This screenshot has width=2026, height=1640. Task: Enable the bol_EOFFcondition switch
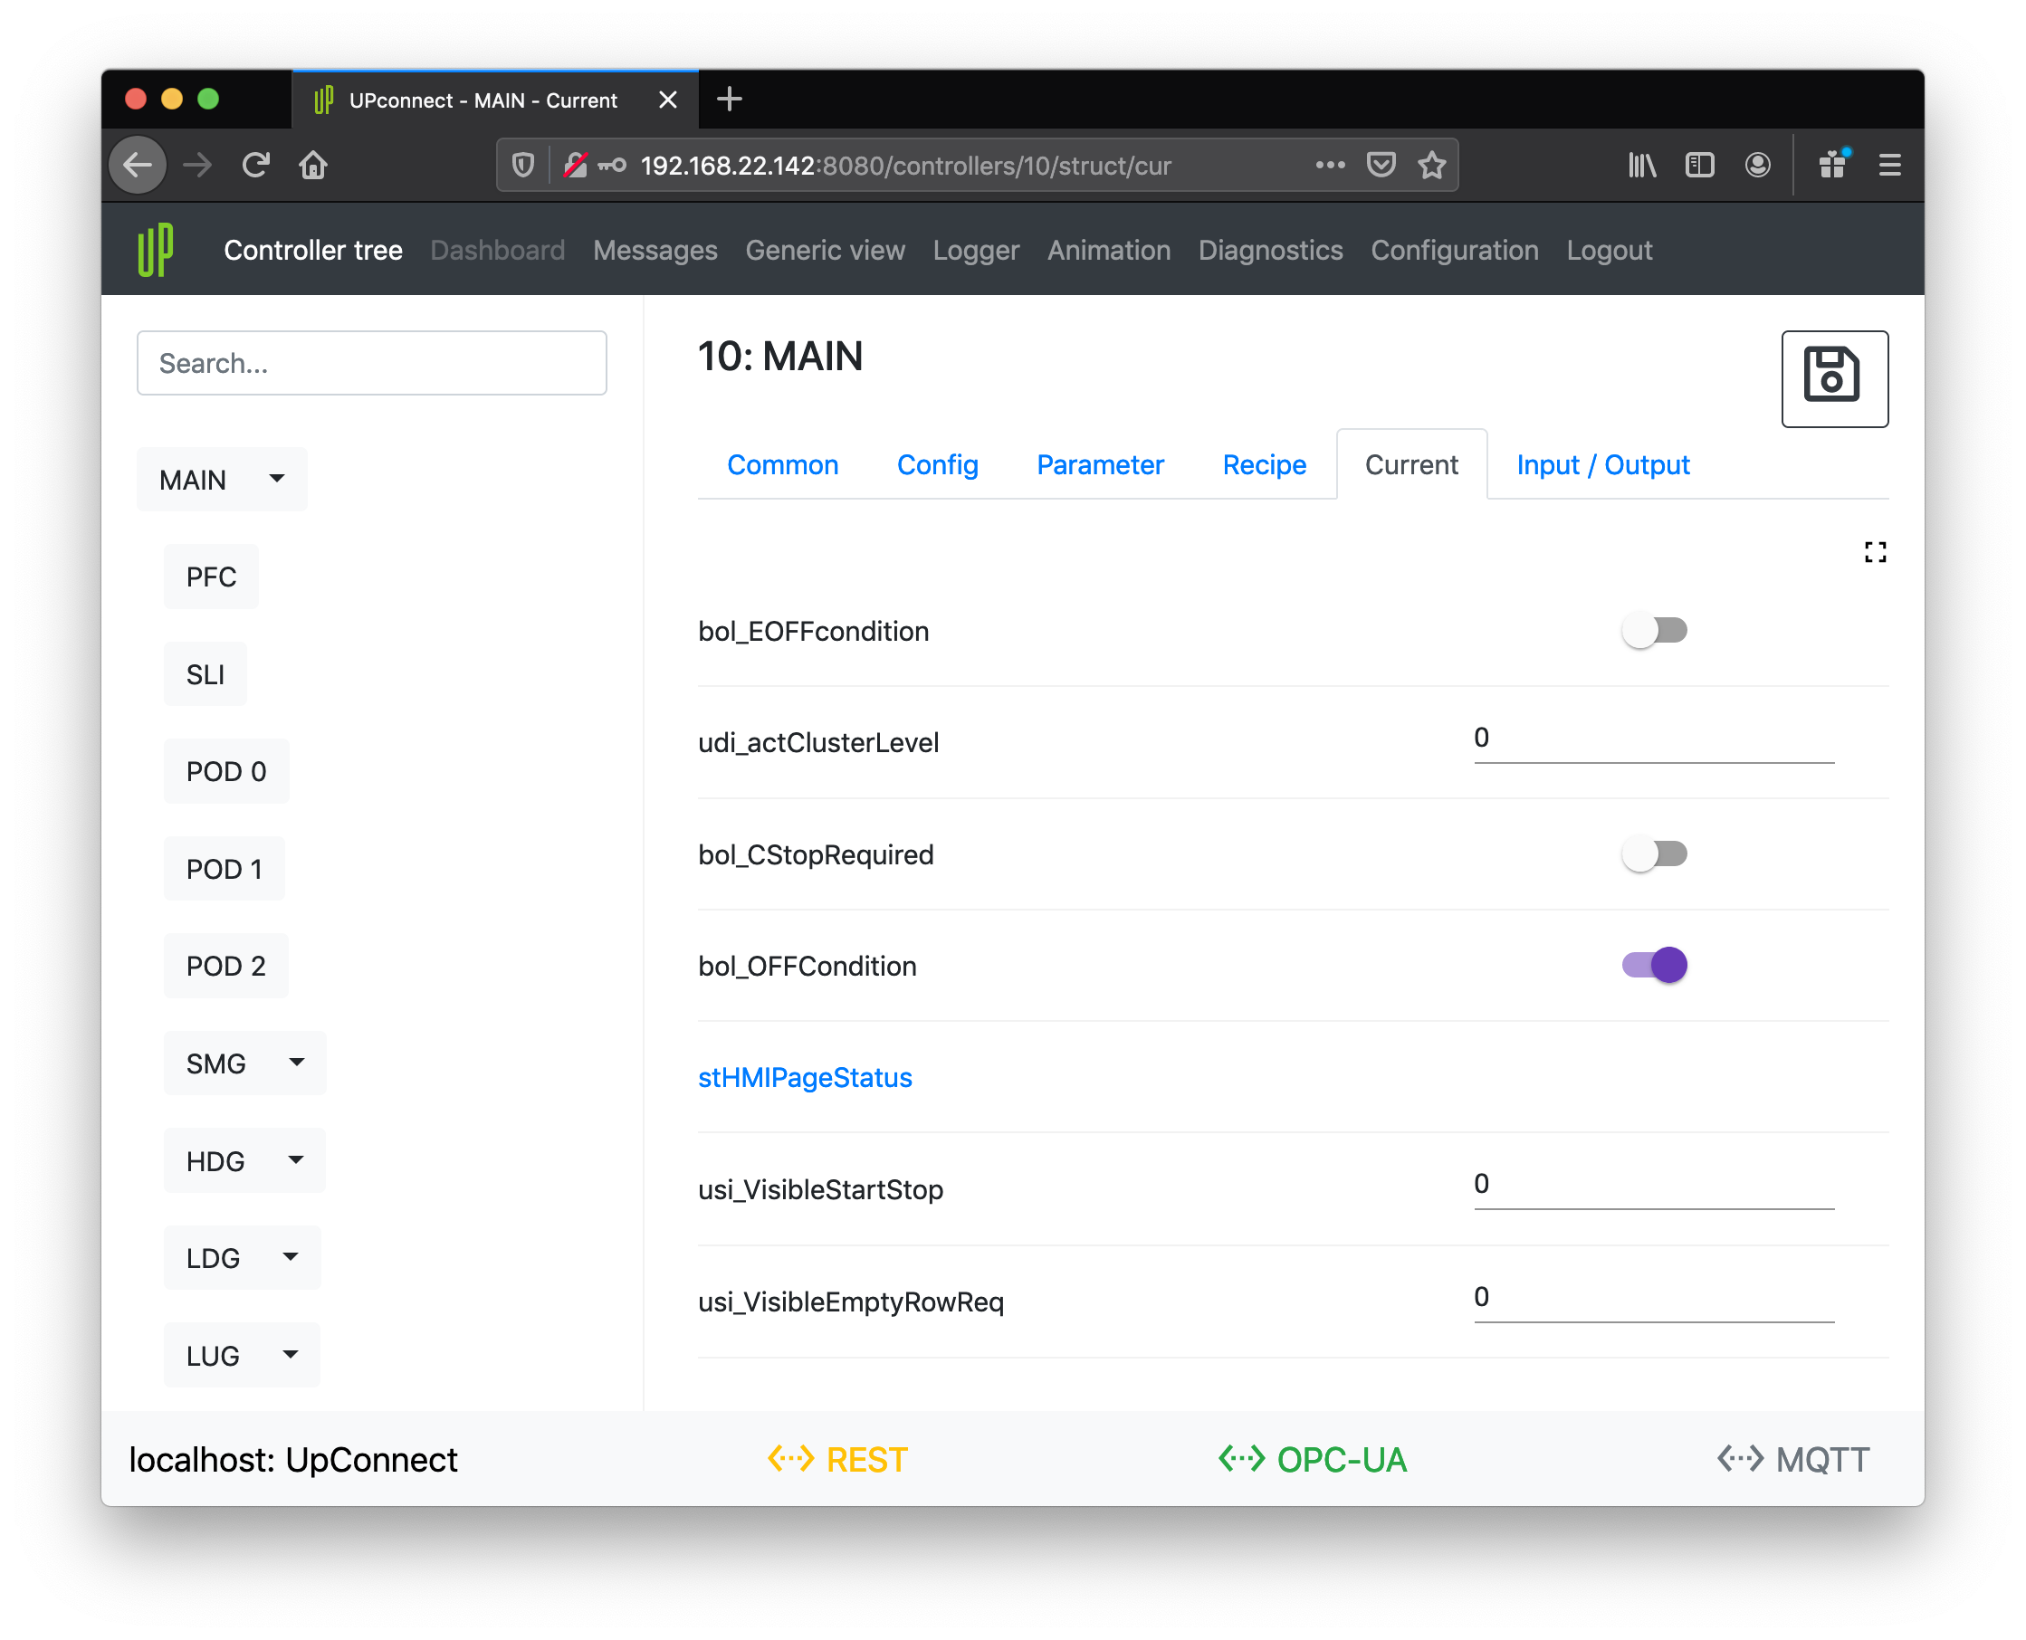(1654, 630)
